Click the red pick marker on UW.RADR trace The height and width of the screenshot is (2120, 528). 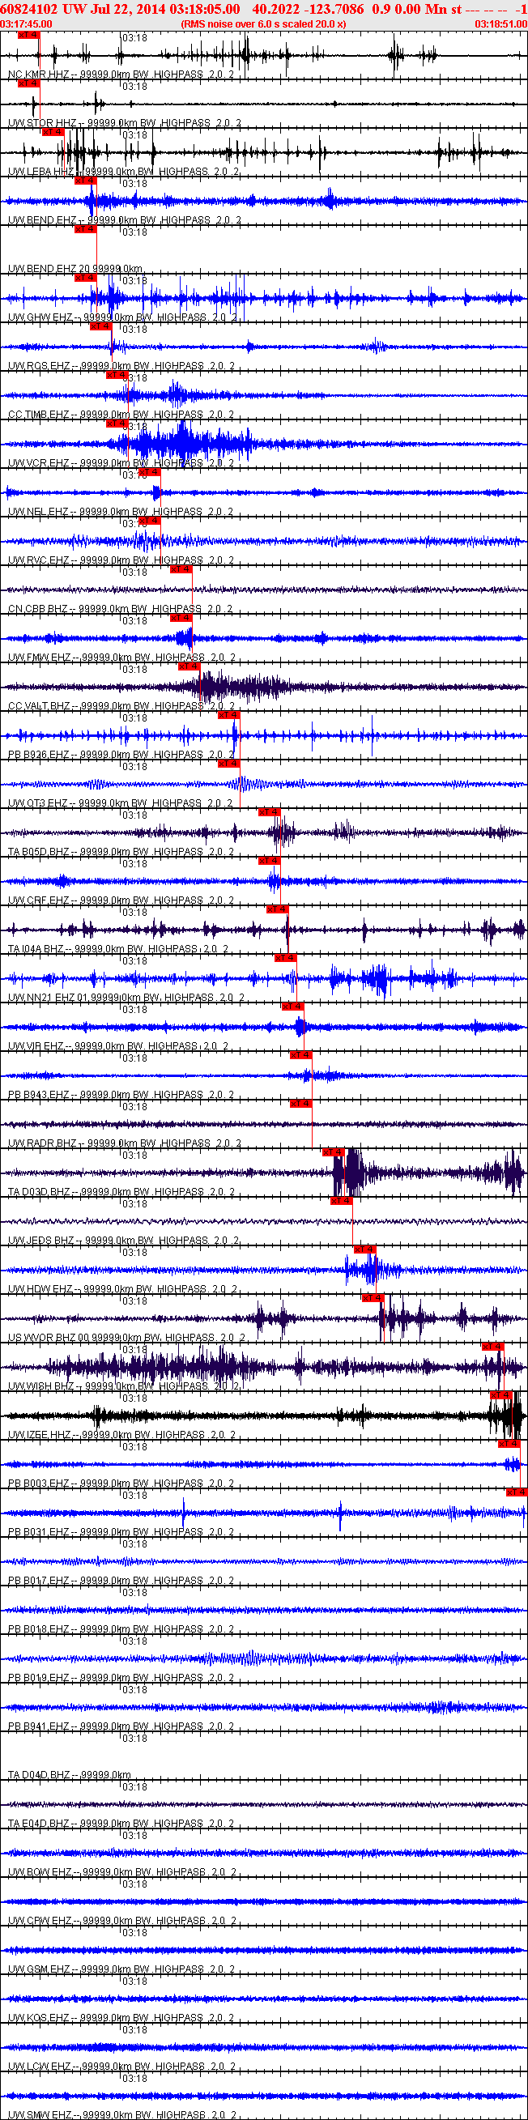point(301,1104)
